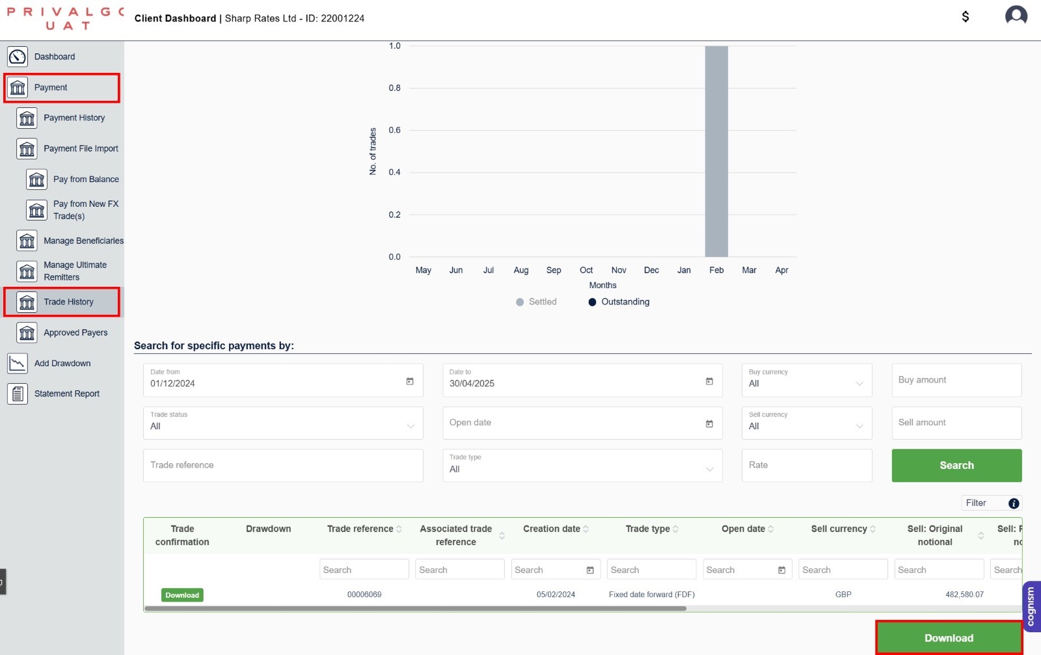Open the Trade type dropdown
The image size is (1041, 655).
(x=582, y=466)
